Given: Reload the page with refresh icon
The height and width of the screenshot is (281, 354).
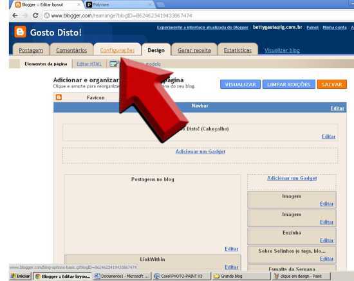Looking at the screenshot, I should click(x=35, y=15).
